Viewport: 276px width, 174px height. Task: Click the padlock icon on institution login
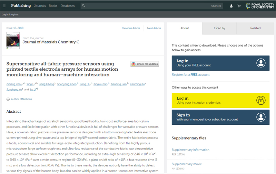tap(261, 100)
